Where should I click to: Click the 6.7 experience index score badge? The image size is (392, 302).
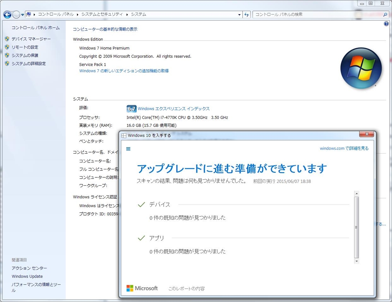pyautogui.click(x=132, y=109)
